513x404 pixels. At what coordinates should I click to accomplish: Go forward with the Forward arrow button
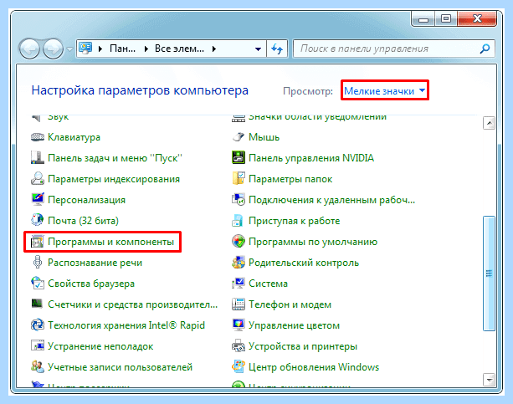point(54,49)
